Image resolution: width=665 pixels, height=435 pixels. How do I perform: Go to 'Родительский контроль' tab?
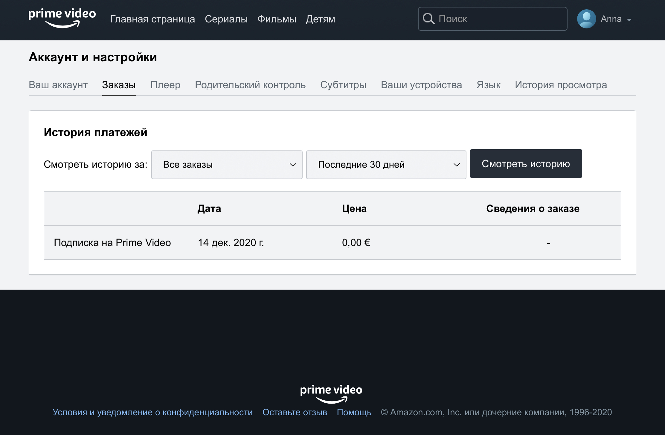tap(250, 85)
